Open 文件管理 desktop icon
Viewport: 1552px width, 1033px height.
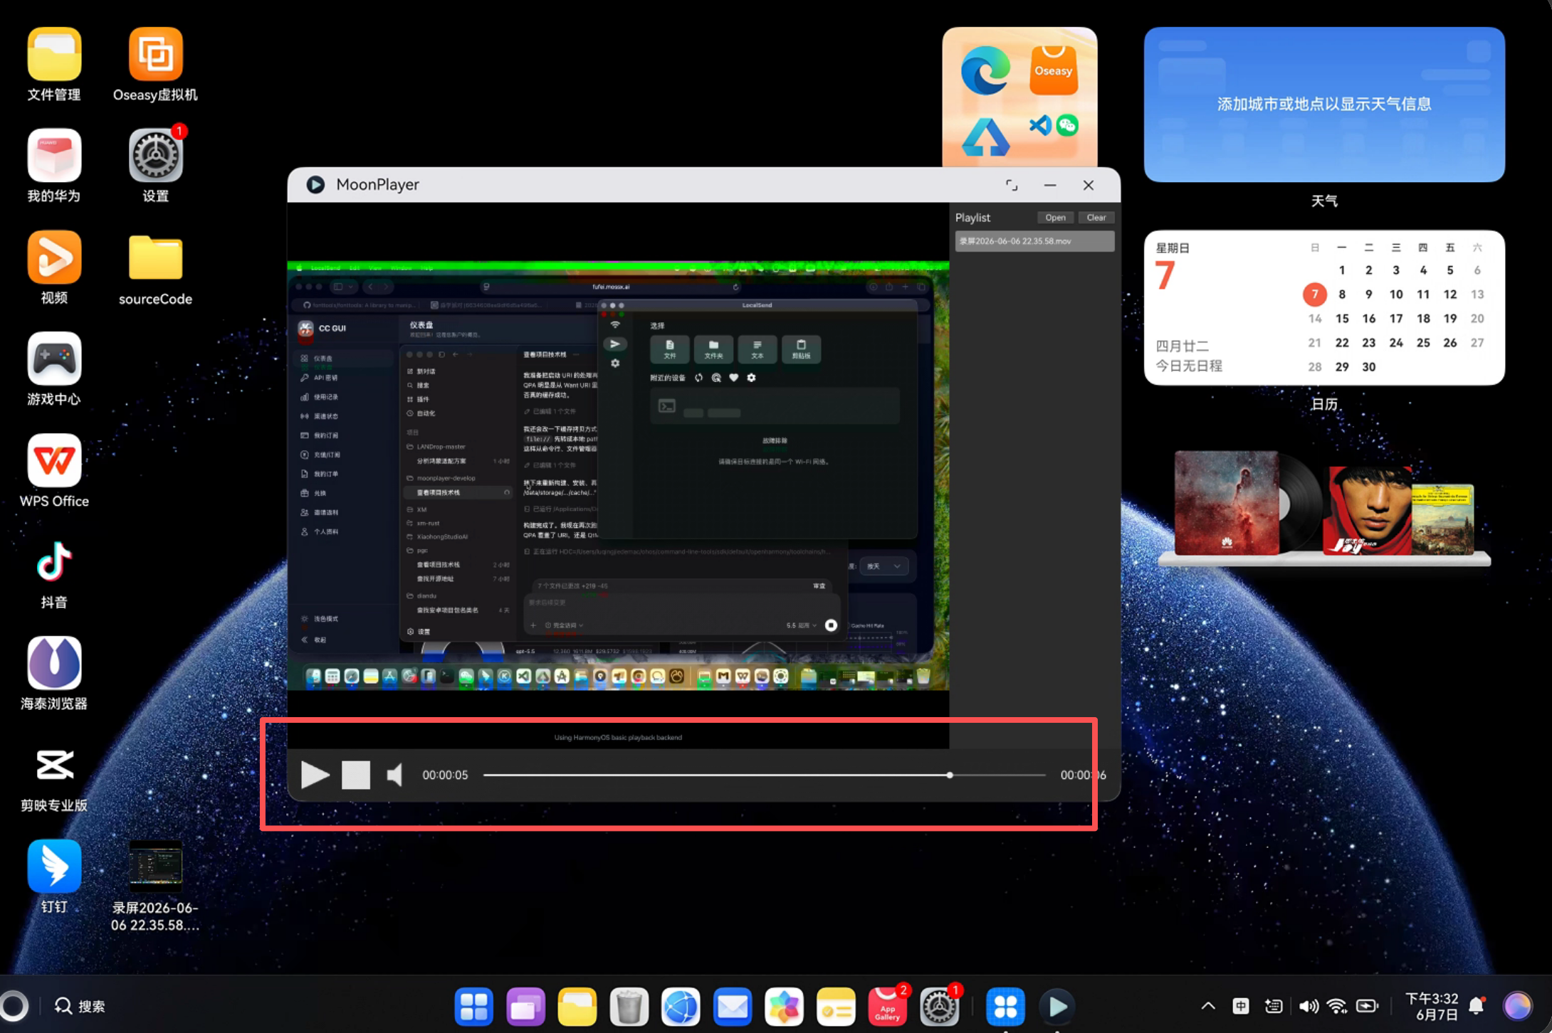pos(54,65)
